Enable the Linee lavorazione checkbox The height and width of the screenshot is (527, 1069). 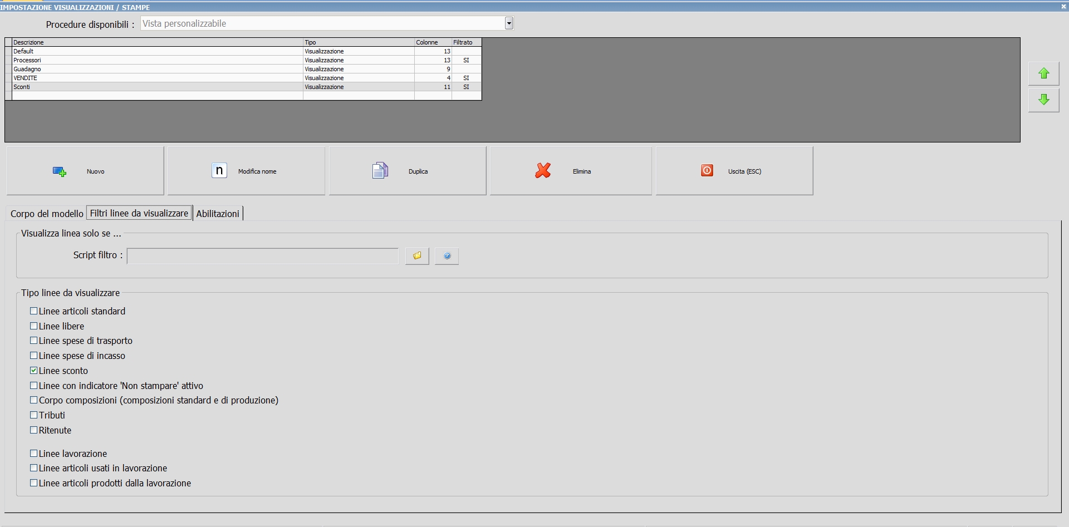pos(34,454)
